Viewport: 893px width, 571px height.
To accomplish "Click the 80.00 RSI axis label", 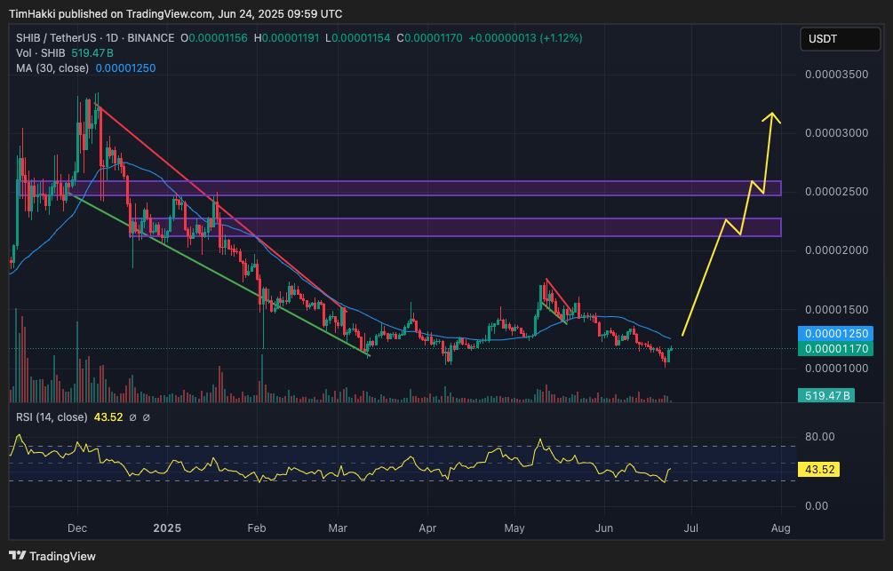I will click(x=819, y=437).
